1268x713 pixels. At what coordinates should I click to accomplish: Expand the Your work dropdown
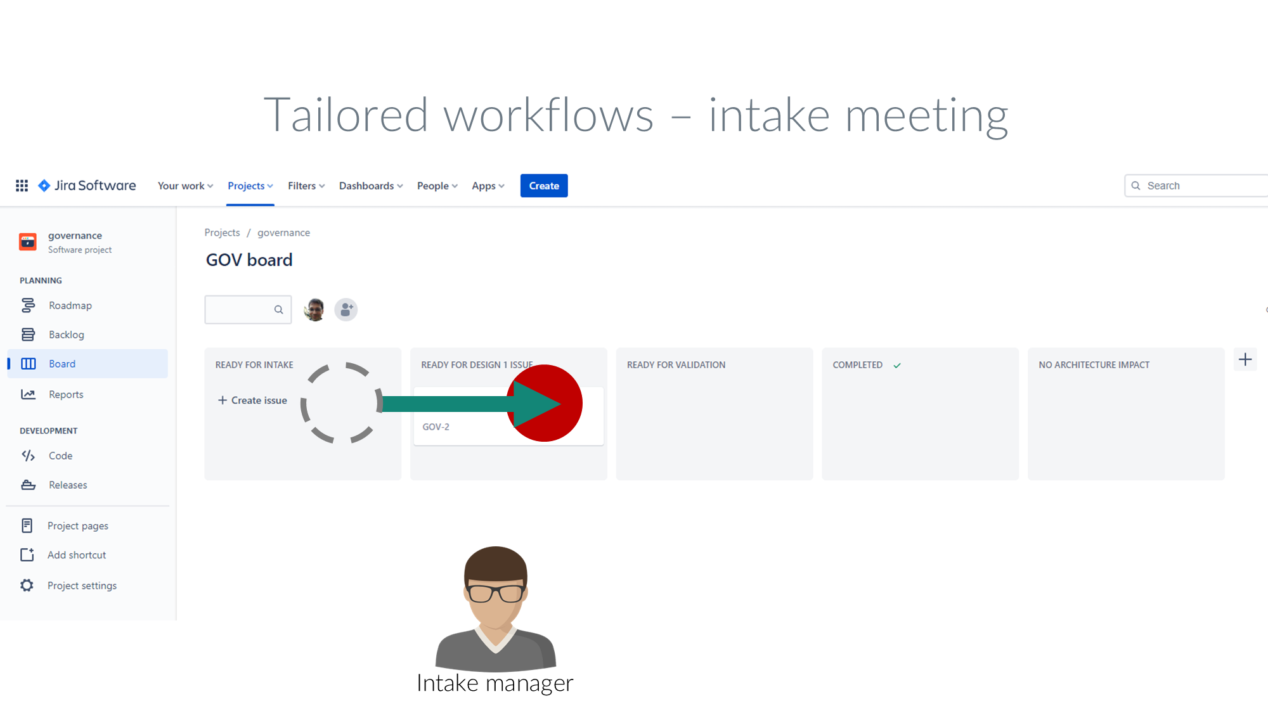point(185,186)
